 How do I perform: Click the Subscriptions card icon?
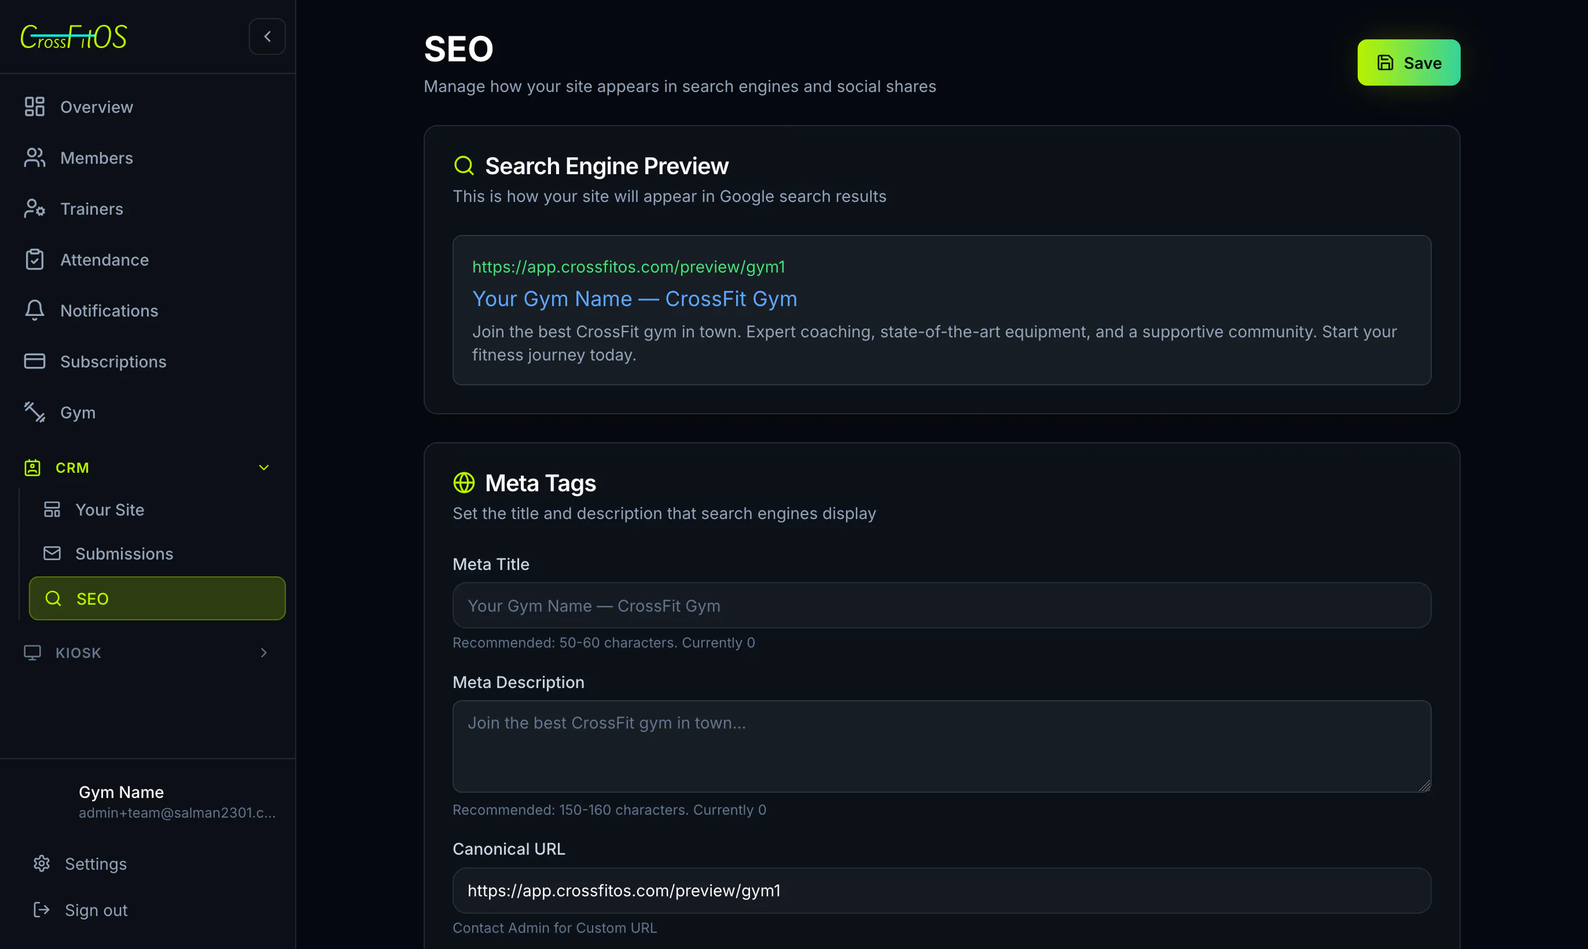[35, 361]
